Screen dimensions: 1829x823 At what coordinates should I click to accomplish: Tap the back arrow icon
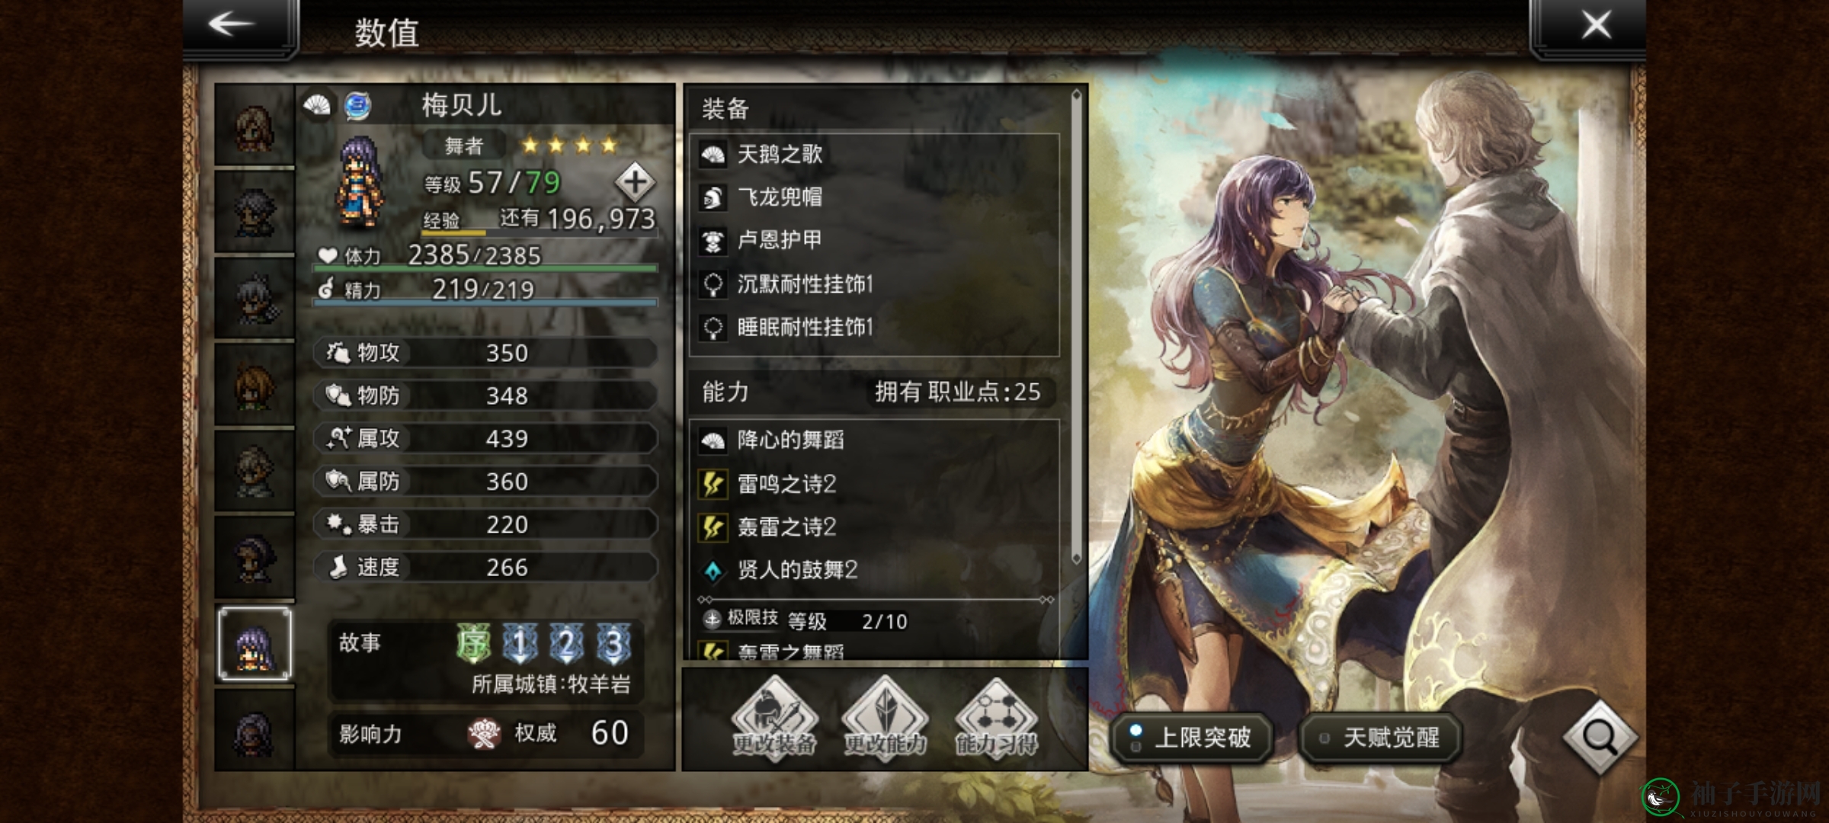point(232,24)
